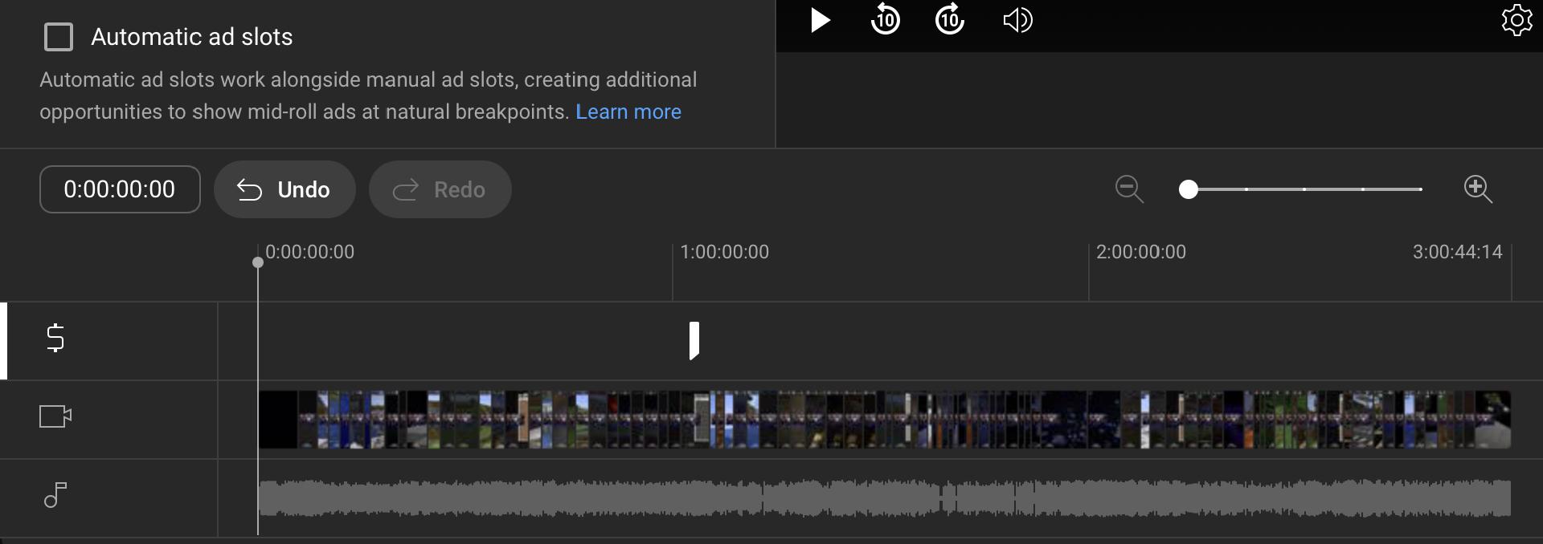This screenshot has height=544, width=1543.
Task: Click the Redo button
Action: [440, 189]
